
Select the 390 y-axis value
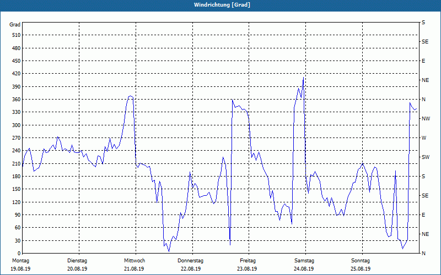tap(17, 86)
